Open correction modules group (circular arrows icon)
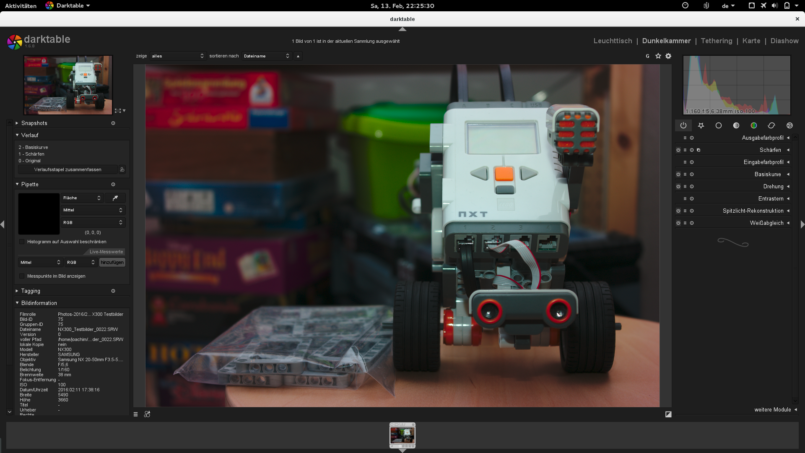Screen dimensions: 805x453 (x=771, y=125)
